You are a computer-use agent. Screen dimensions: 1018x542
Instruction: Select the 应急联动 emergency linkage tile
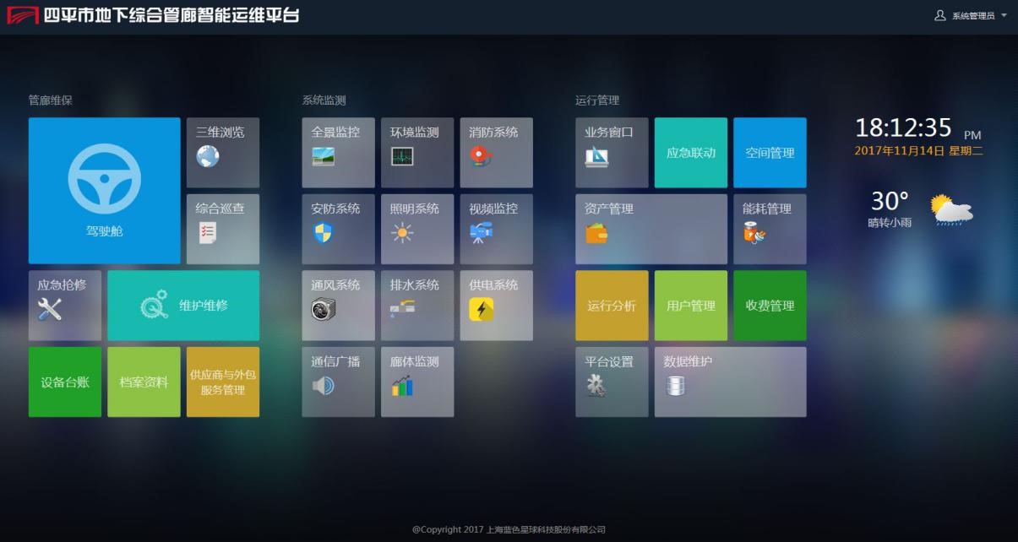pos(690,152)
